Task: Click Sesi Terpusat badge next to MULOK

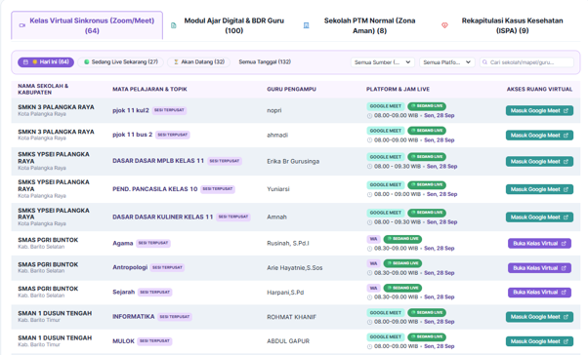Action: tap(154, 341)
